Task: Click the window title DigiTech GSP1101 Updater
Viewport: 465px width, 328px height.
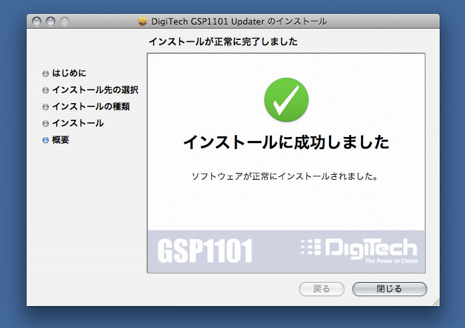Action: point(238,22)
